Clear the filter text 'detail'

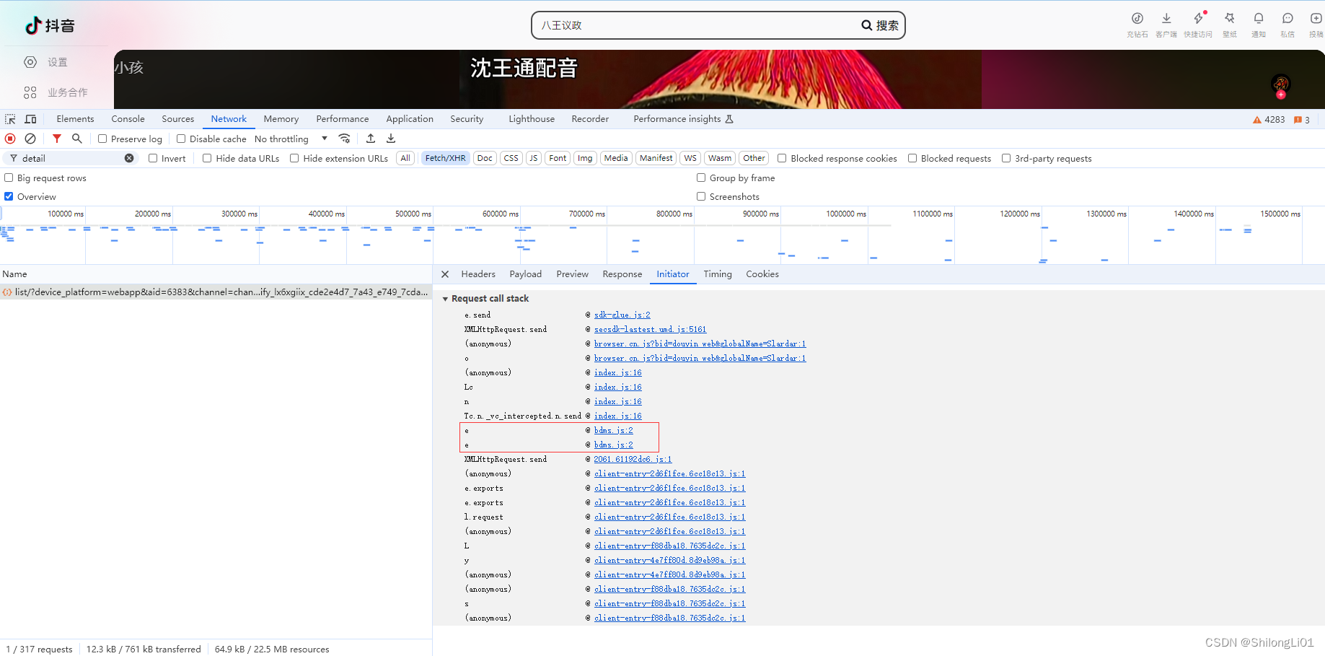point(129,158)
